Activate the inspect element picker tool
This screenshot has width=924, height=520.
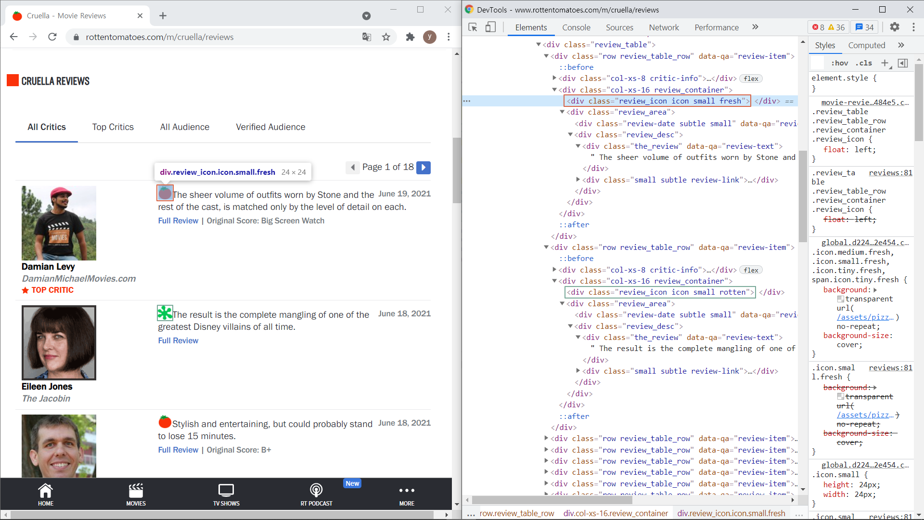click(x=473, y=27)
